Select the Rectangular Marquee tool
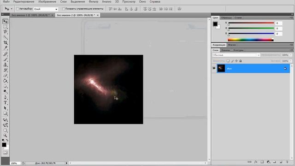This screenshot has width=295, height=166. pos(5,27)
